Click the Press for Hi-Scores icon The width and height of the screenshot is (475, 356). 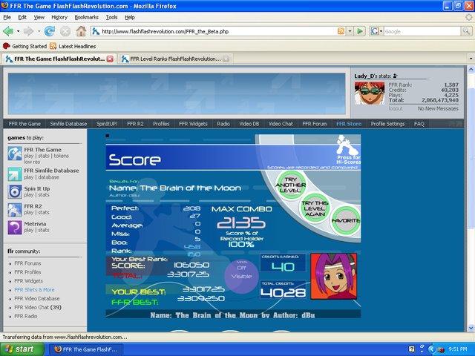pyautogui.click(x=348, y=150)
